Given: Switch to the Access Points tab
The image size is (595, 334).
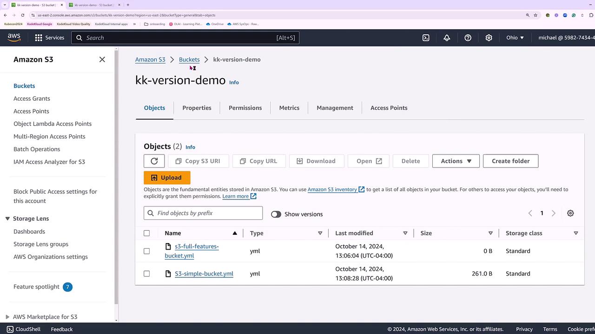Looking at the screenshot, I should (x=389, y=108).
